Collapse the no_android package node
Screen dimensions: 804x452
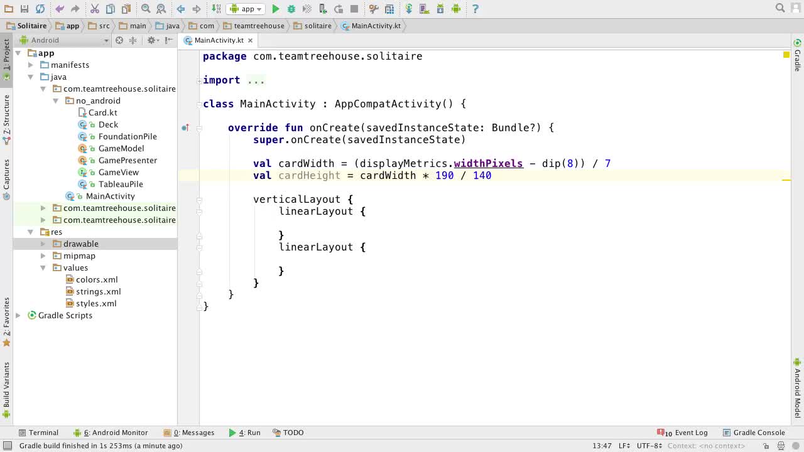55,100
